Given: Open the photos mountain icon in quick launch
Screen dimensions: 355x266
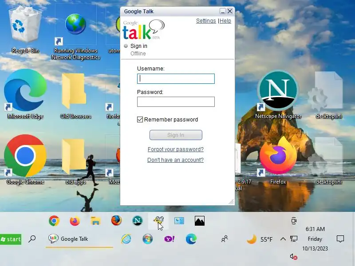Looking at the screenshot, I should click(200, 221).
